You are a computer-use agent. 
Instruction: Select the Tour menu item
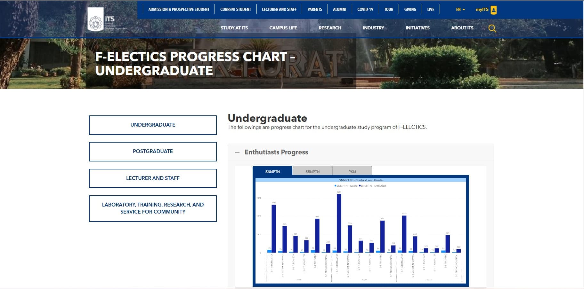[x=389, y=9]
